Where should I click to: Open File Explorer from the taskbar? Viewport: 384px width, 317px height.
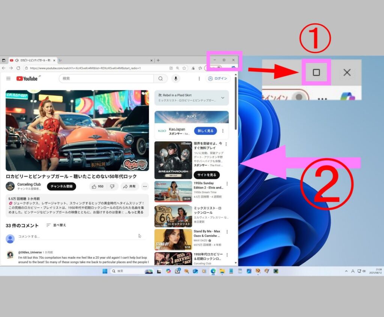pos(222,271)
